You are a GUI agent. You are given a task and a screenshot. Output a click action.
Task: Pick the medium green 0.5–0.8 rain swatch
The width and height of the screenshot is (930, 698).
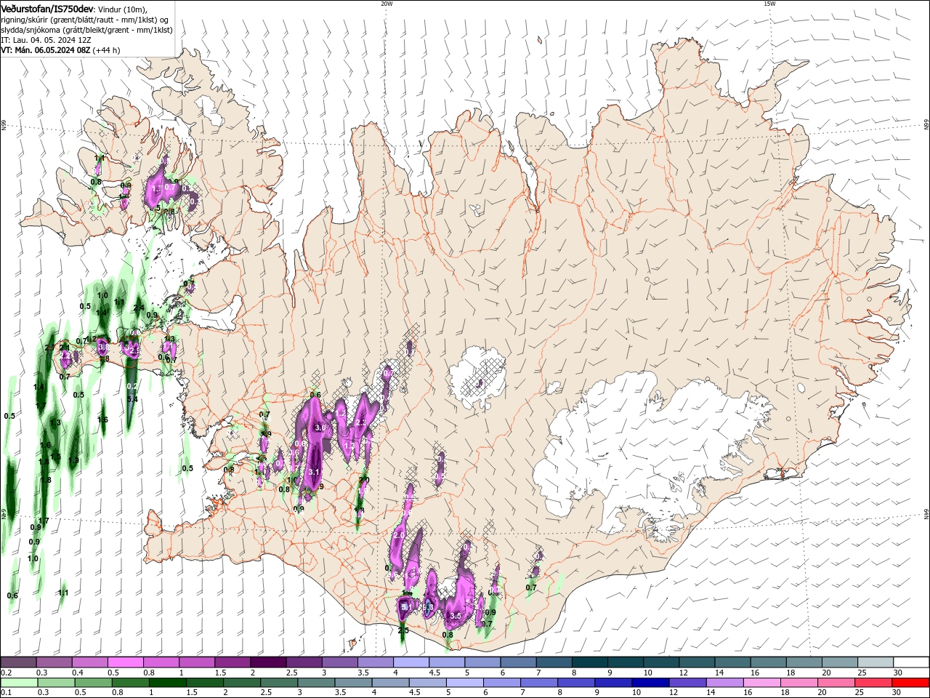93,683
